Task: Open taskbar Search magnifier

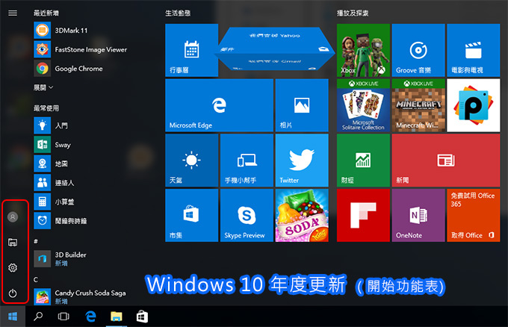Action: point(38,317)
